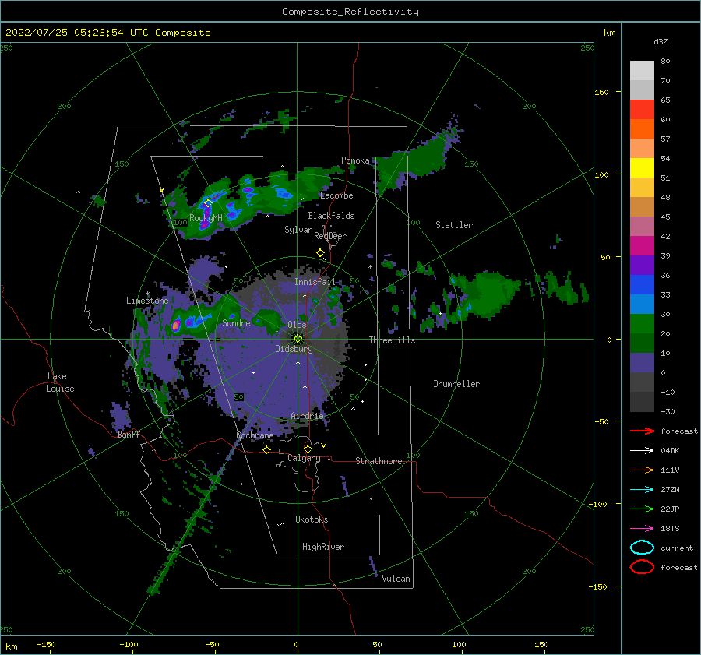Click the yellow diamond marker below RedDeer

320,253
